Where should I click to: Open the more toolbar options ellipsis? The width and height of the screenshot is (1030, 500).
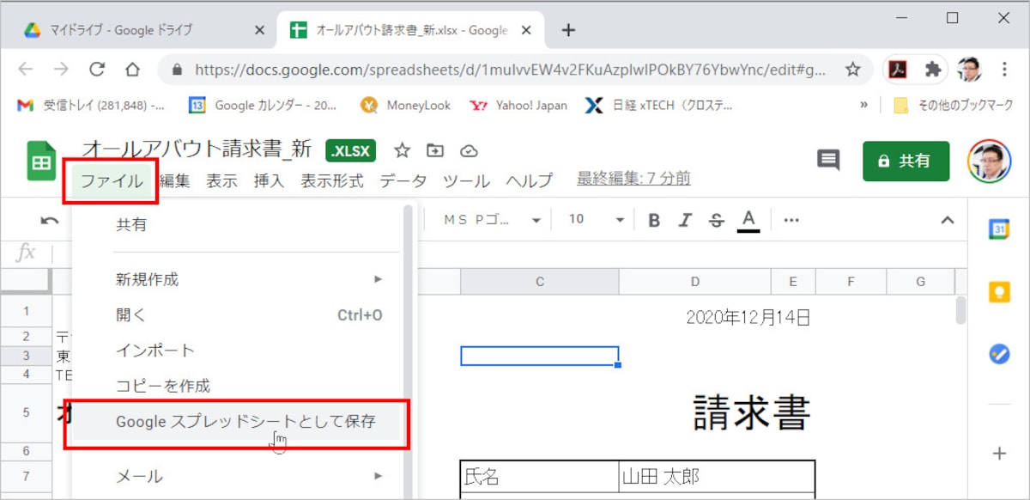tap(791, 220)
